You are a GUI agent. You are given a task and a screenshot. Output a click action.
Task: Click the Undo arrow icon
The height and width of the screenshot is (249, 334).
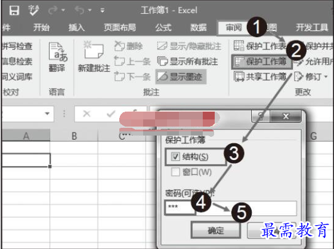(80, 10)
